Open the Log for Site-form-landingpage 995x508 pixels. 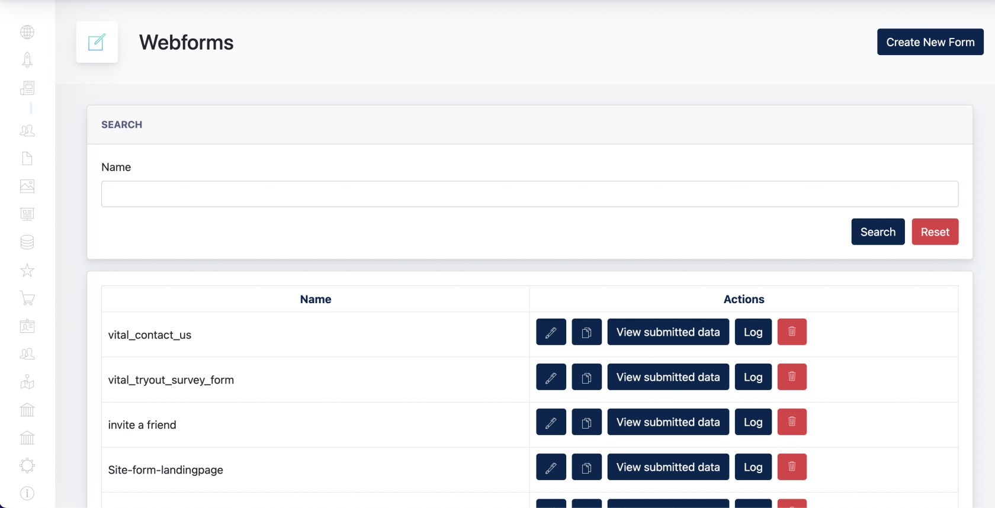[753, 467]
